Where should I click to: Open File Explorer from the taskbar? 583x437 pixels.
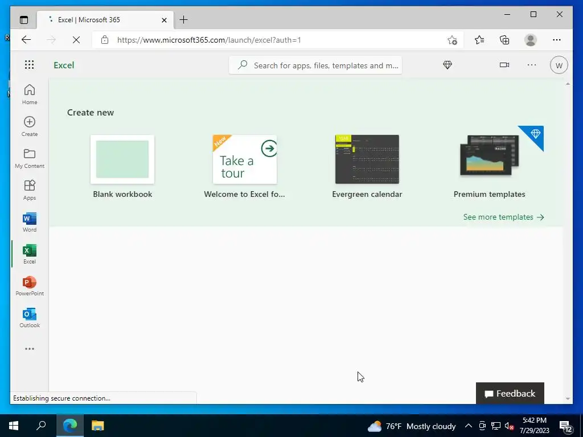tap(98, 426)
